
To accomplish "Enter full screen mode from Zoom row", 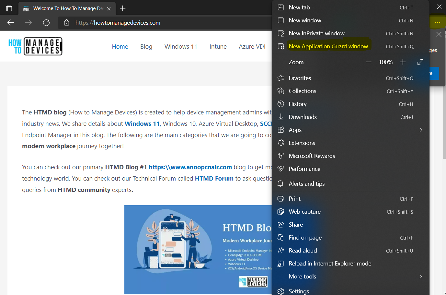I will (420, 62).
